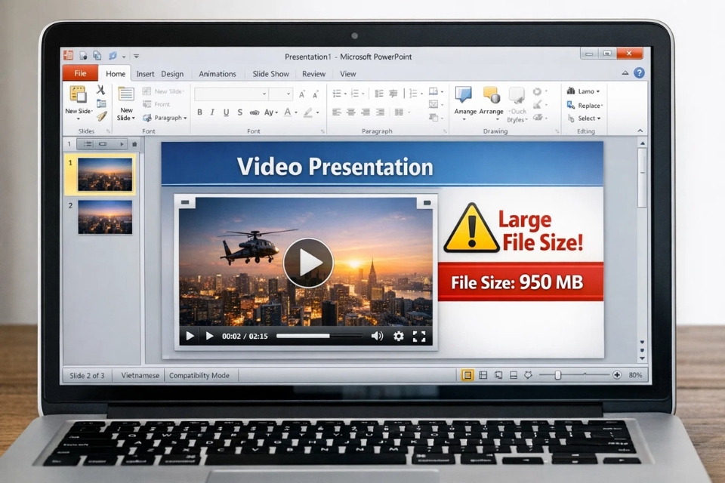Click the center-align text icon
The height and width of the screenshot is (483, 725).
click(x=352, y=112)
